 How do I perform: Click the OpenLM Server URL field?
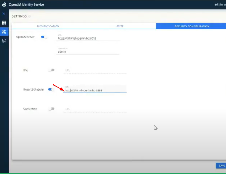[88, 39]
